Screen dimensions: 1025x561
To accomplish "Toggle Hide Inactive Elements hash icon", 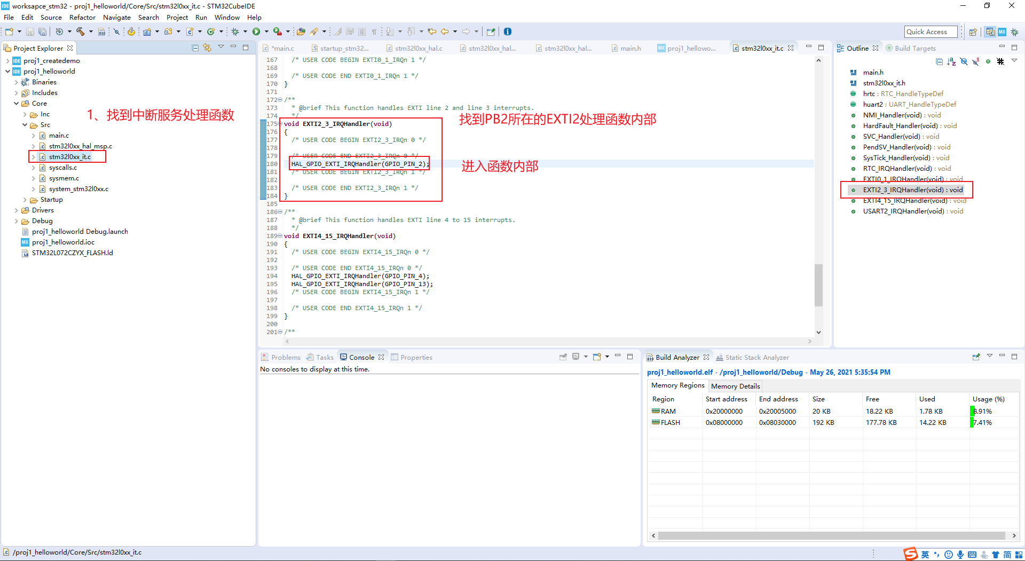I will coord(1000,62).
